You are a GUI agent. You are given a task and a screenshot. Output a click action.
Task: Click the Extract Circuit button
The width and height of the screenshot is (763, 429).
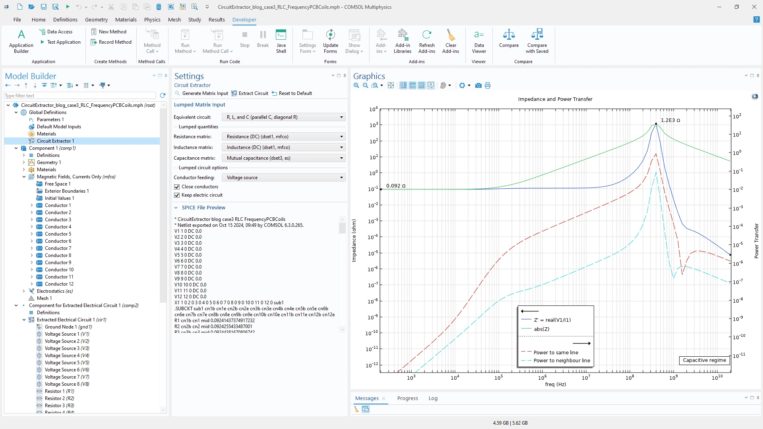coord(250,93)
